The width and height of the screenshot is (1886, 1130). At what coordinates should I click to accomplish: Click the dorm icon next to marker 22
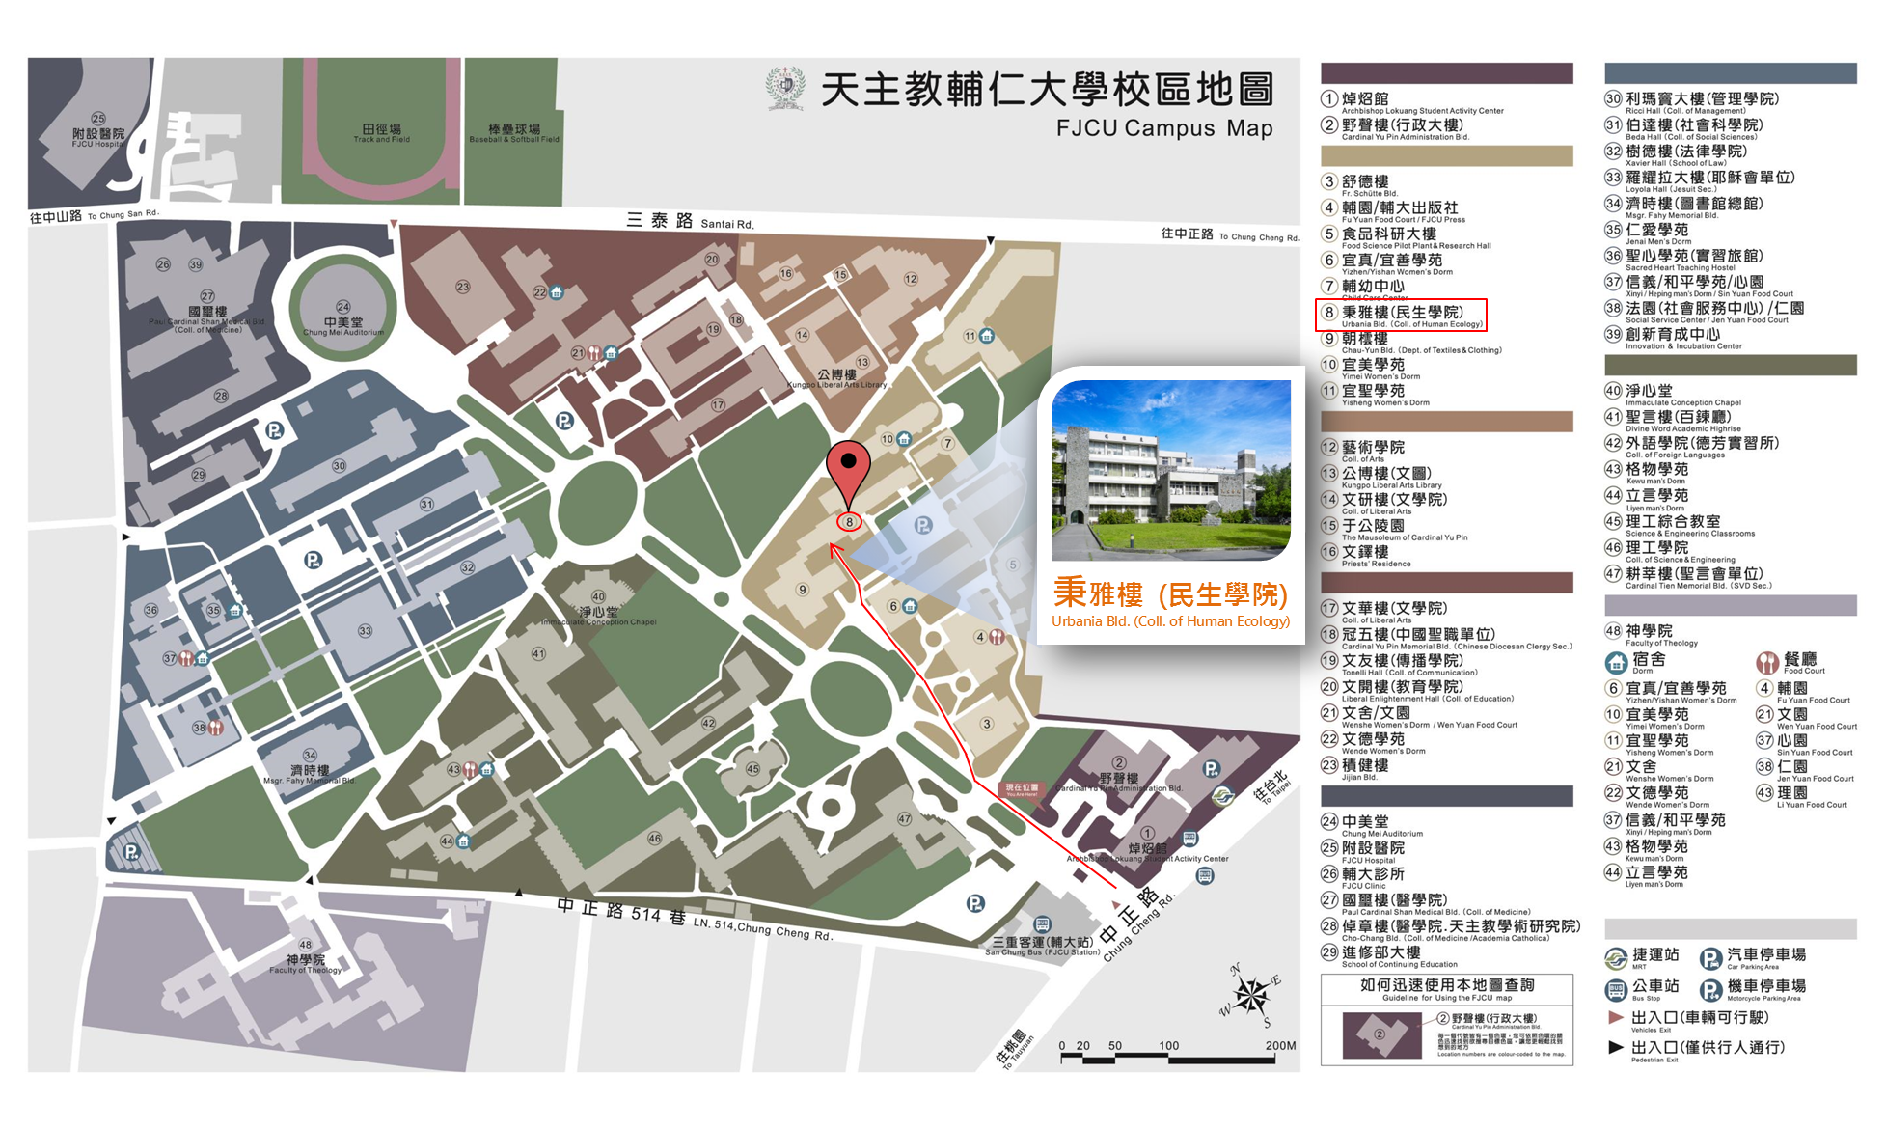[x=556, y=292]
